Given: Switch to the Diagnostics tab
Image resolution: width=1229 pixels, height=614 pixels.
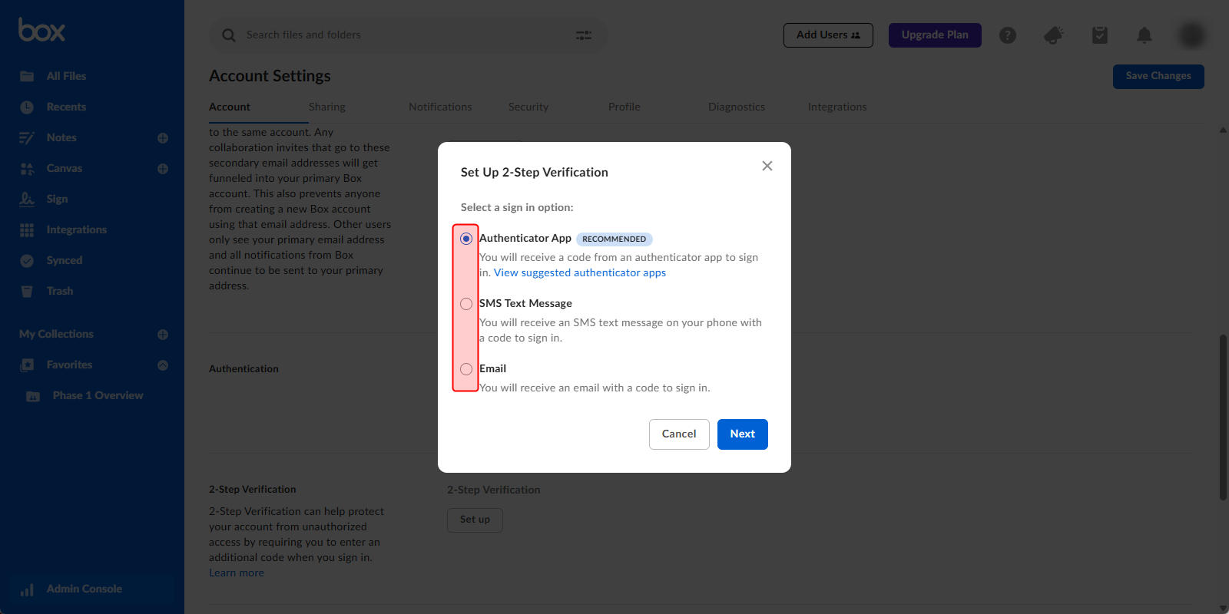Looking at the screenshot, I should tap(737, 107).
